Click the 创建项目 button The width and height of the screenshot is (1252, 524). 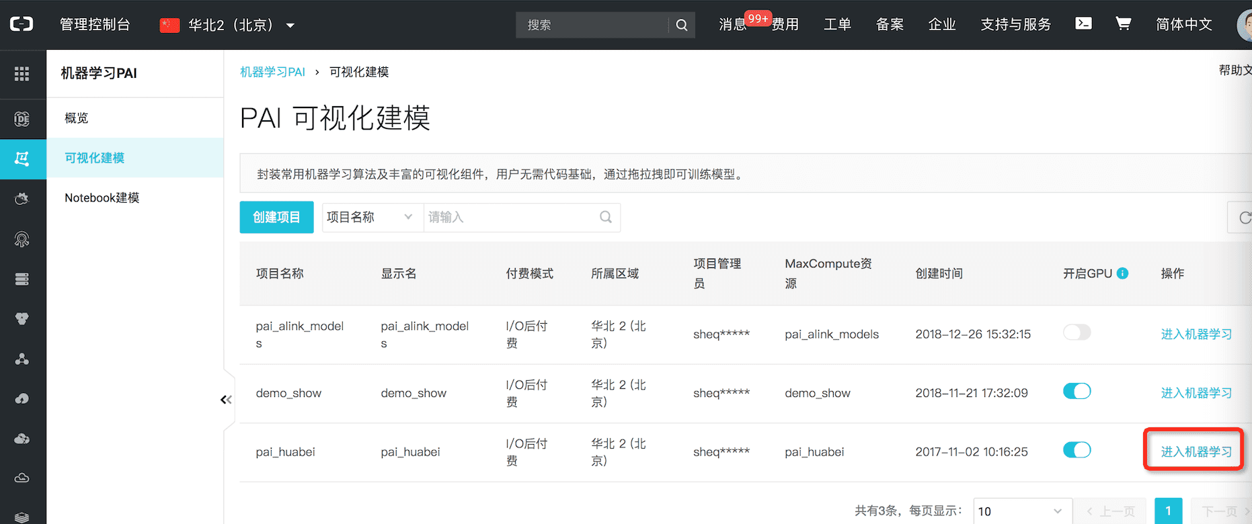click(276, 217)
